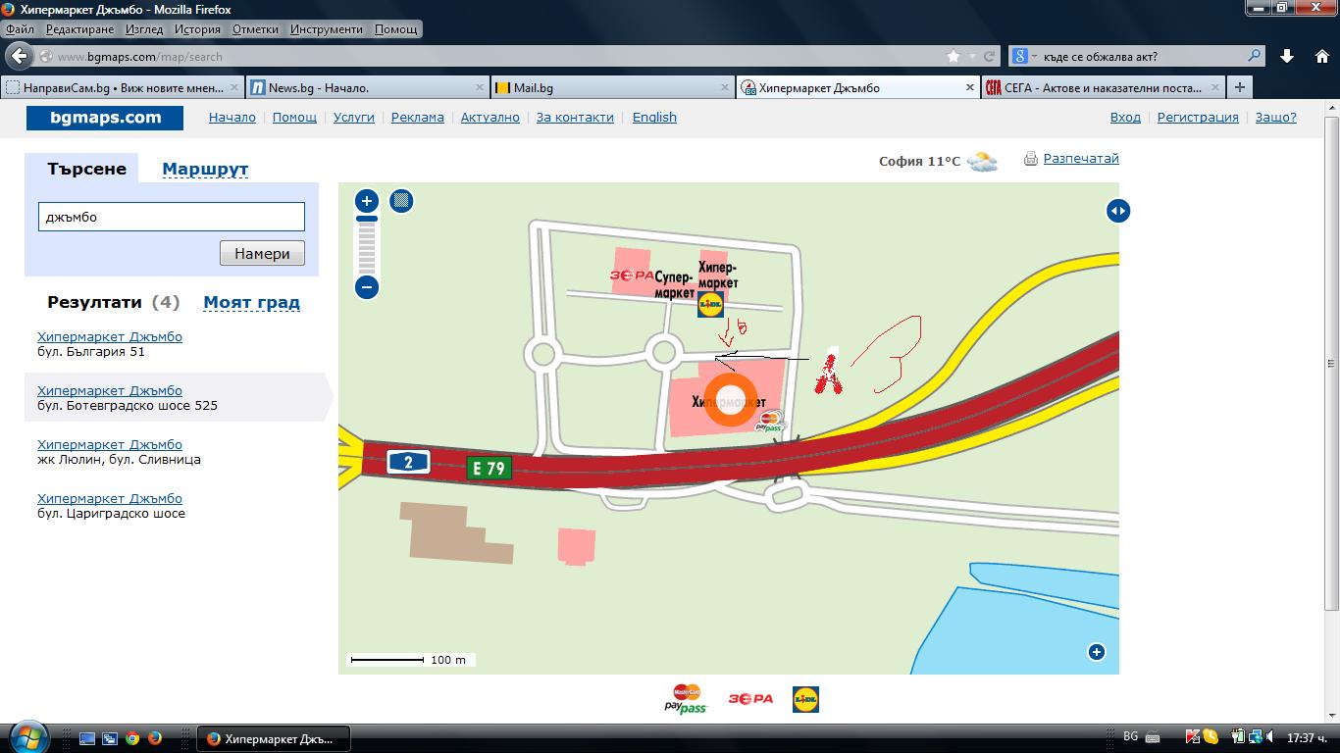The width and height of the screenshot is (1340, 753).
Task: Click the orange location marker on map
Action: (732, 399)
